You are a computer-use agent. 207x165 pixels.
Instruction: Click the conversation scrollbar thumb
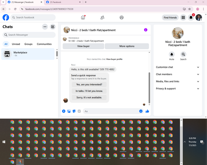pos(149,88)
